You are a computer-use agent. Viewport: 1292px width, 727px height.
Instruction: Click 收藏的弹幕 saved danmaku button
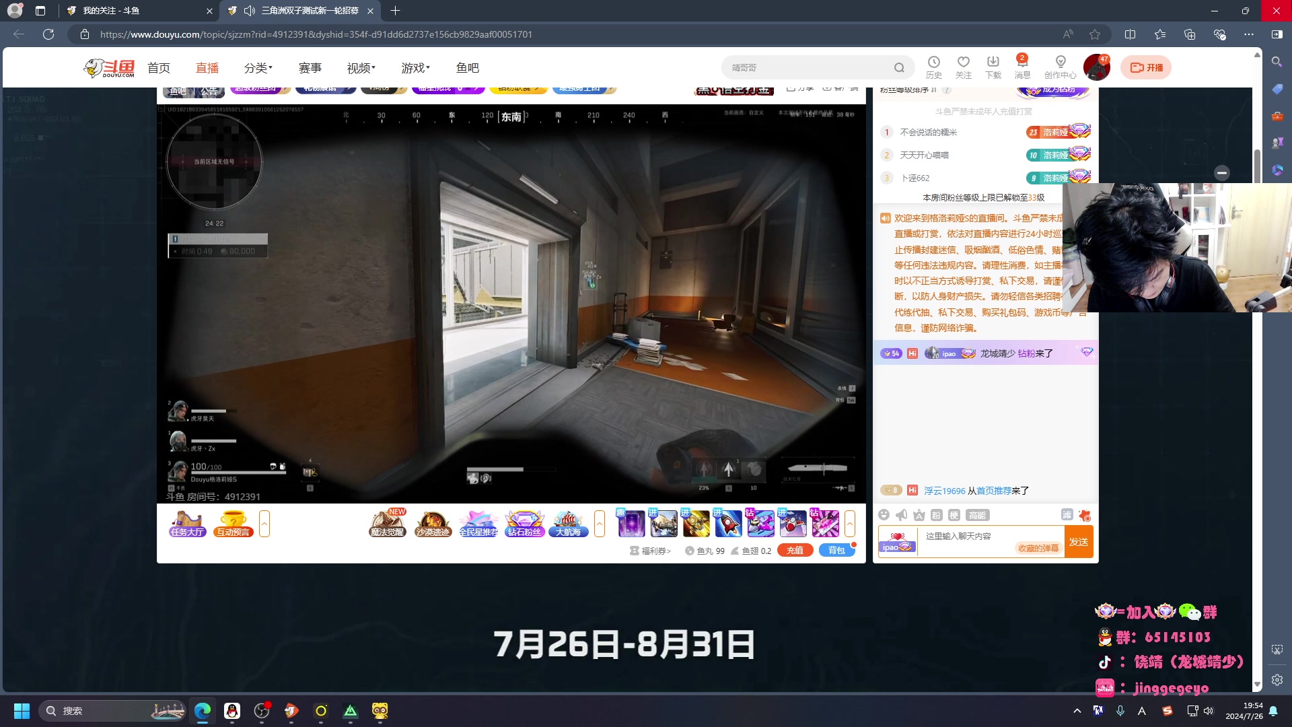click(1038, 548)
